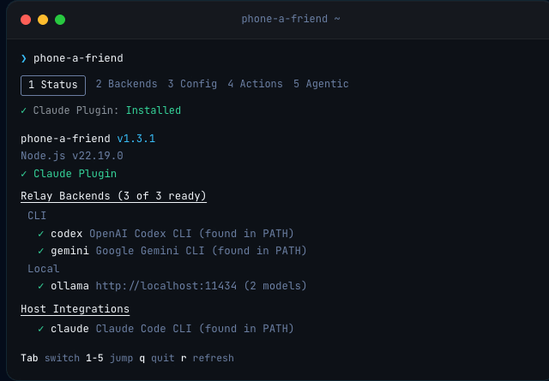The width and height of the screenshot is (549, 381).
Task: Click the r refresh shortcut hint
Action: (208, 358)
